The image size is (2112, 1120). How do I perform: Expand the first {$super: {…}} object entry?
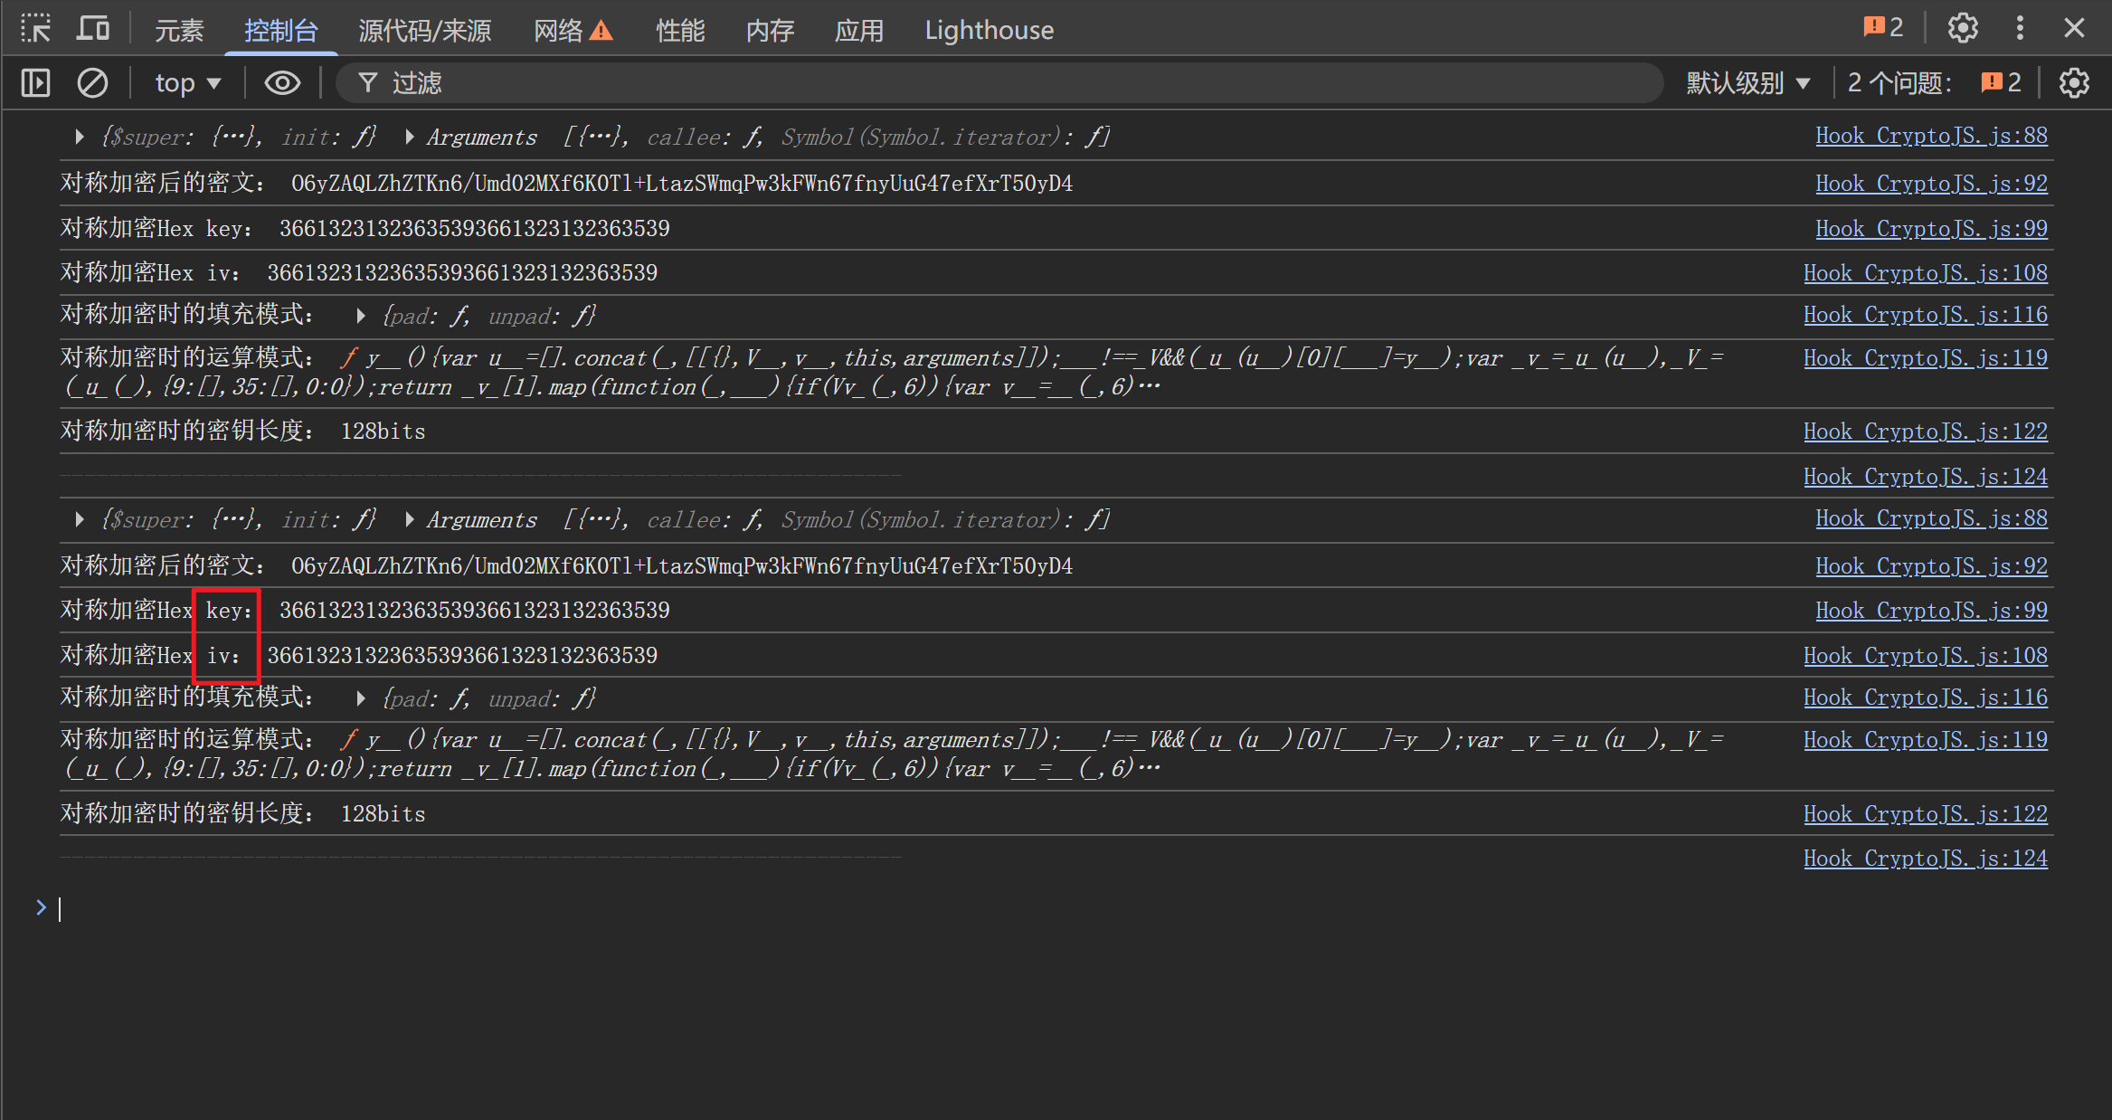[x=80, y=137]
